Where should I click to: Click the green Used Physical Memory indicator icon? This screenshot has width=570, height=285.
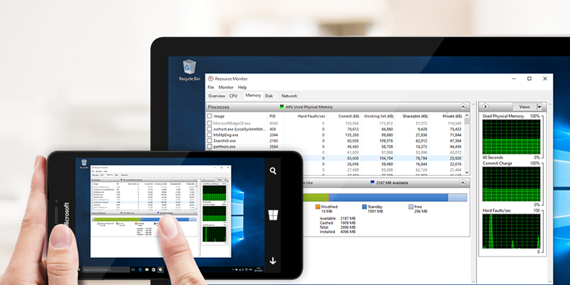click(281, 107)
